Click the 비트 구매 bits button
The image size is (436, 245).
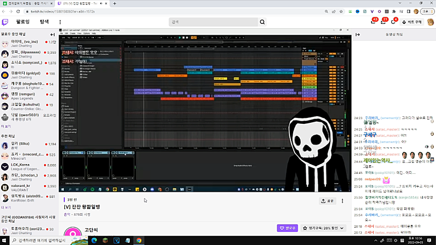[411, 22]
